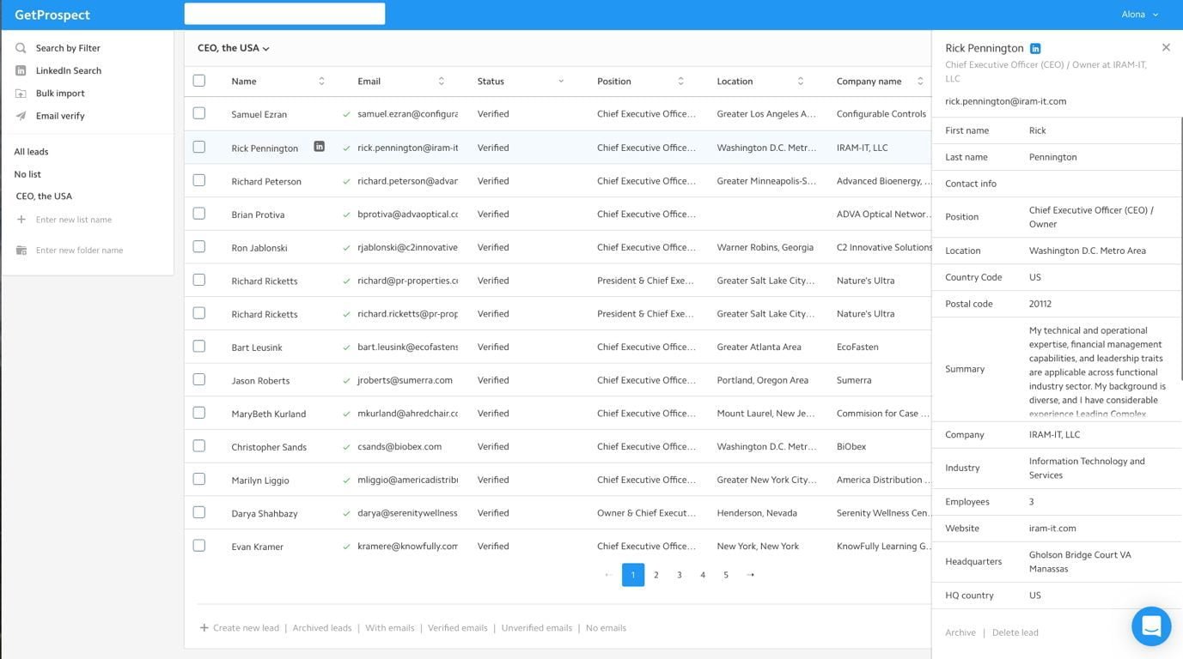Viewport: 1183px width, 659px height.
Task: Click the plus icon for new list
Action: 21,220
